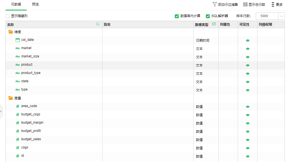
Task: Click the hash icon next to area_code
Action: point(17,106)
